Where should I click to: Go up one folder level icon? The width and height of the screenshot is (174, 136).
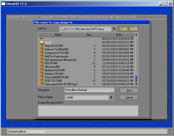pyautogui.click(x=124, y=29)
